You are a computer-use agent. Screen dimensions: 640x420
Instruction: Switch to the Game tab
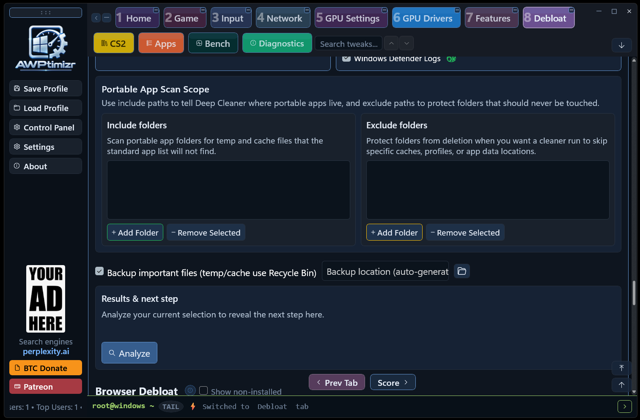tap(185, 18)
